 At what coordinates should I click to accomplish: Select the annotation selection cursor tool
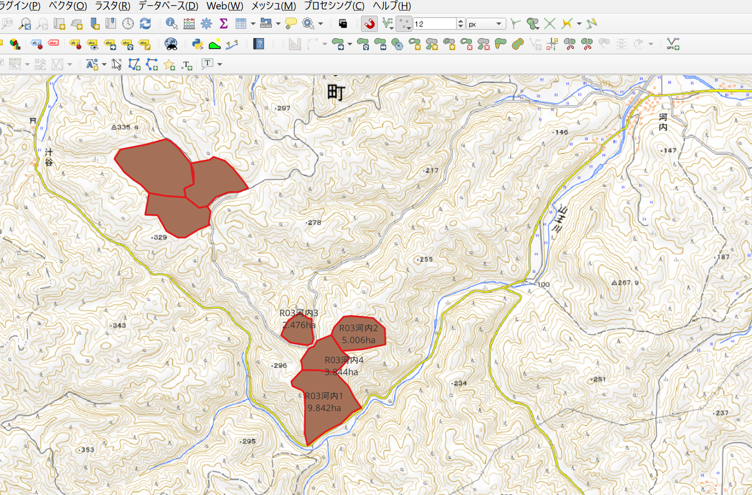[x=117, y=64]
